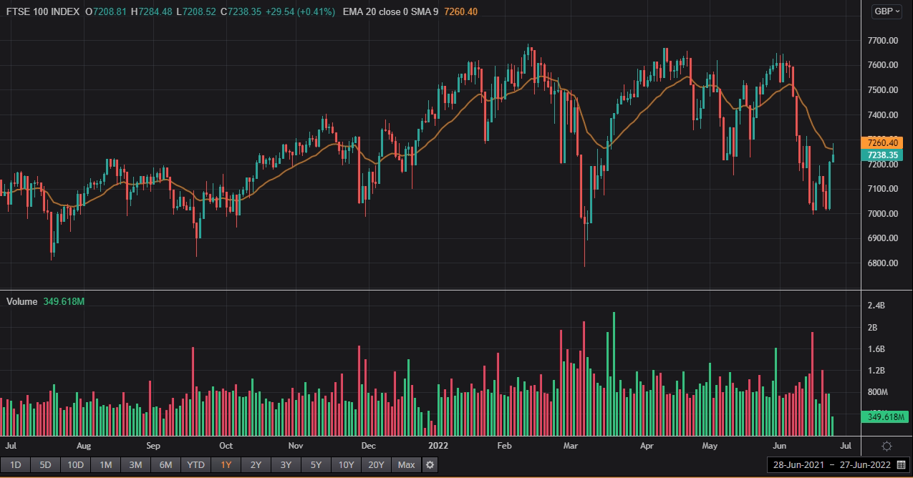Screen dimensions: 913x478
Task: Choose the 20Y range
Action: pyautogui.click(x=376, y=465)
